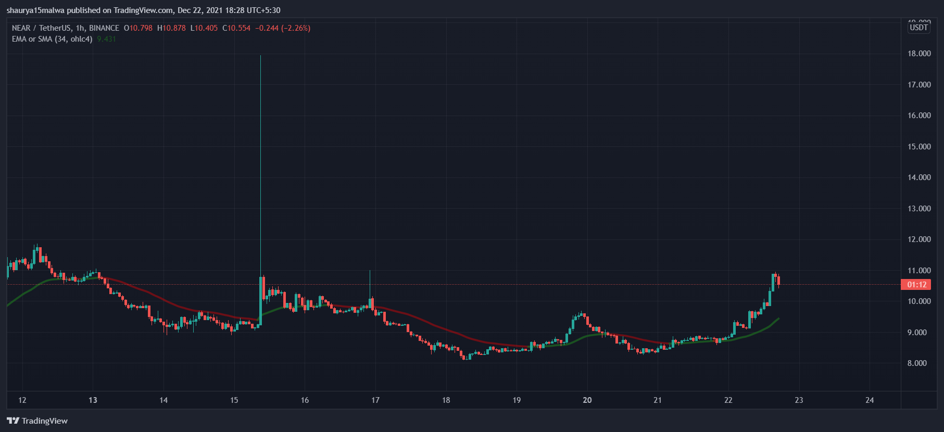Click the 12.000 price axis label
Image resolution: width=944 pixels, height=432 pixels.
(x=919, y=239)
